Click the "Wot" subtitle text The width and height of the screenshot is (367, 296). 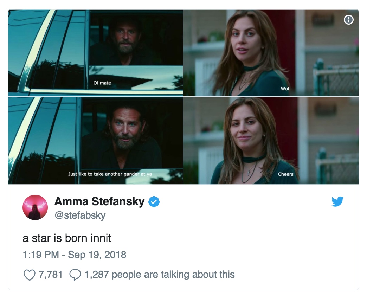click(x=285, y=89)
